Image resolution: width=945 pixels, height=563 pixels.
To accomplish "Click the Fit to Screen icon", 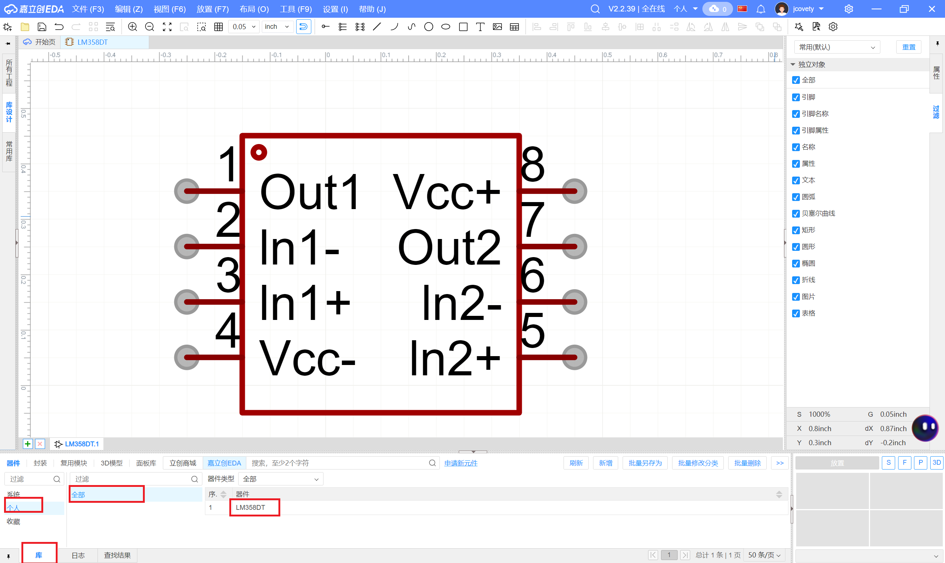I will (167, 27).
